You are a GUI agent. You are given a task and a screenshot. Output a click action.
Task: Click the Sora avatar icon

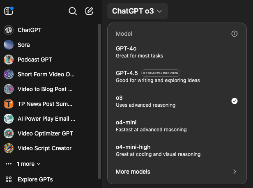pos(9,45)
